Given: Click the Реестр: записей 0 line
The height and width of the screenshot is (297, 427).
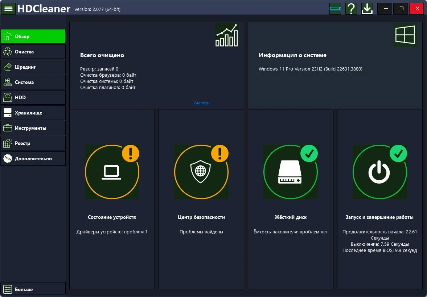Looking at the screenshot, I should [x=99, y=69].
